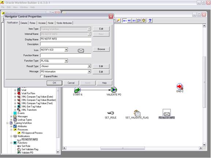Screen dimensions: 211x158
Task: Select the END-2 node icon
Action: click(180, 87)
